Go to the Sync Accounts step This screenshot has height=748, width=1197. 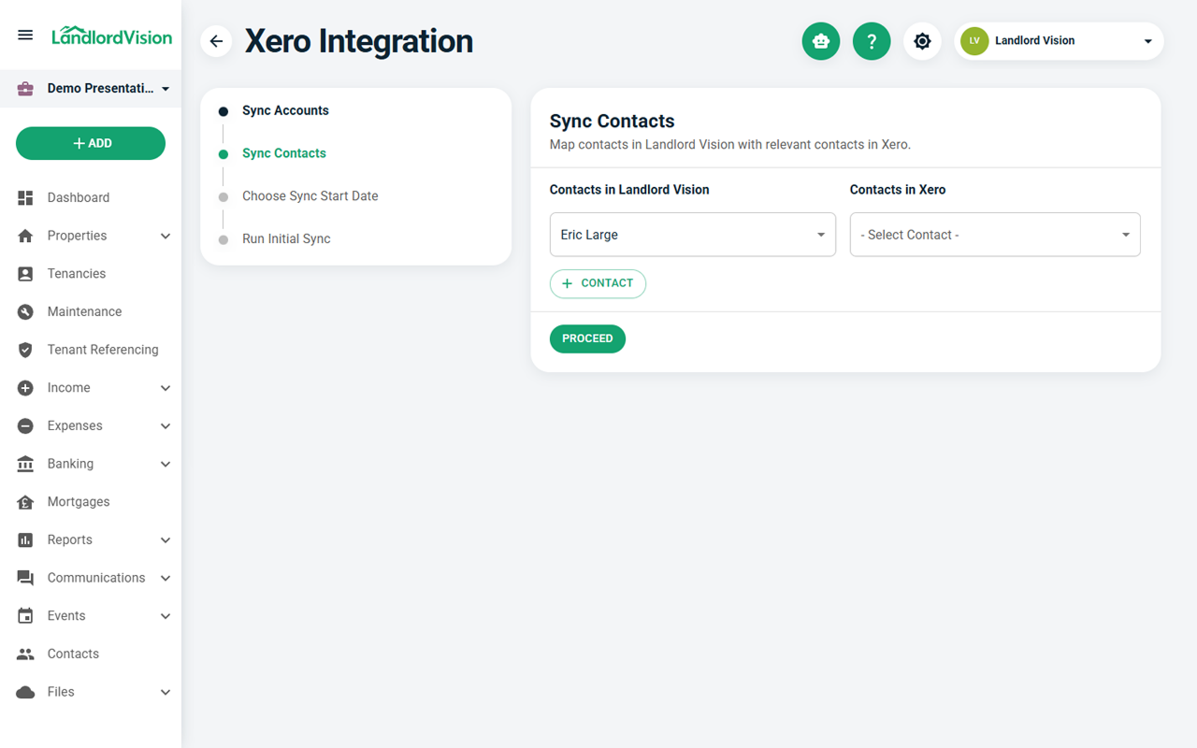(285, 110)
